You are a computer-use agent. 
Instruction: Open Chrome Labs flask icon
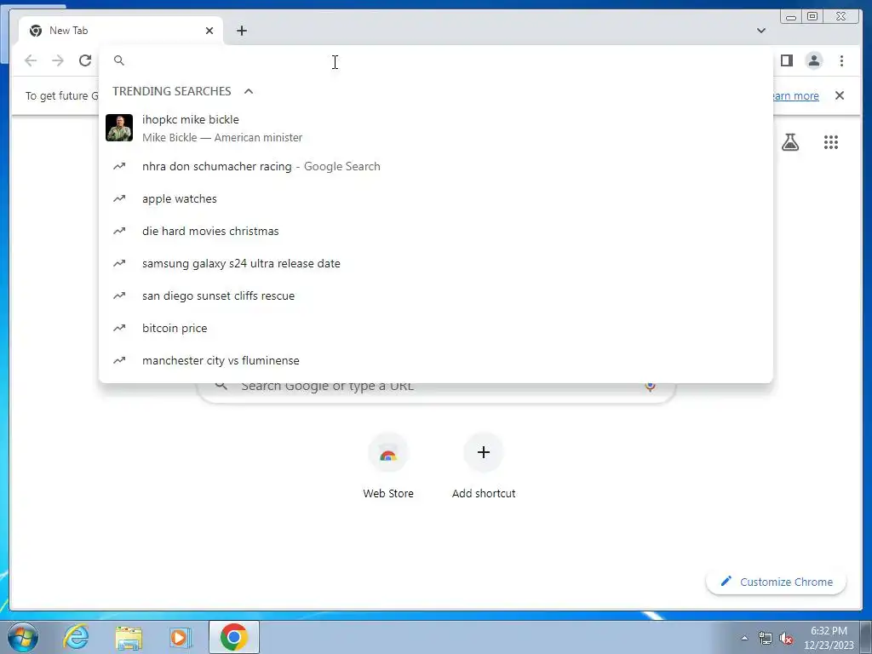789,142
